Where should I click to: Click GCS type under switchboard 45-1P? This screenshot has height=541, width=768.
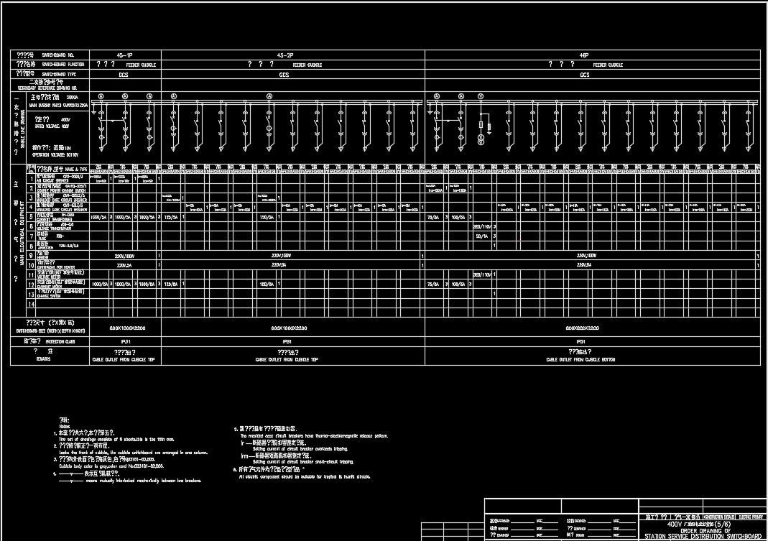(124, 75)
